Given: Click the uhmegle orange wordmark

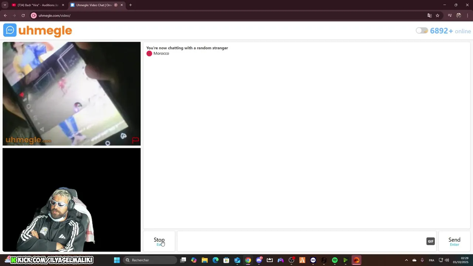Looking at the screenshot, I should (x=45, y=31).
